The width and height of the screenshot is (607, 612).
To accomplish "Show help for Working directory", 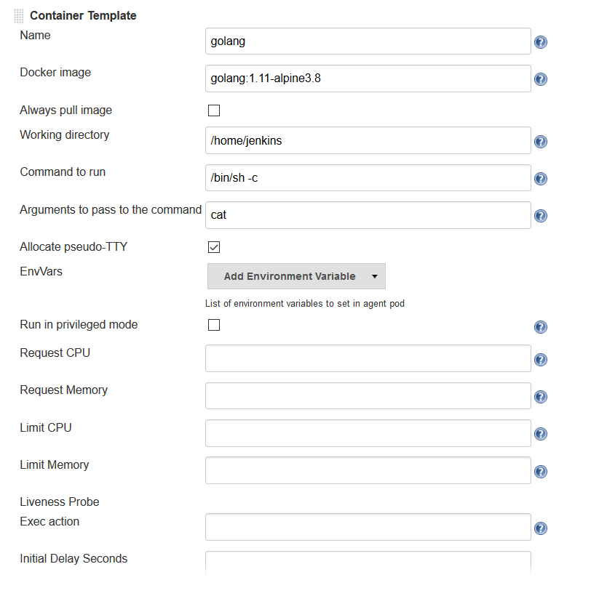I will click(541, 142).
